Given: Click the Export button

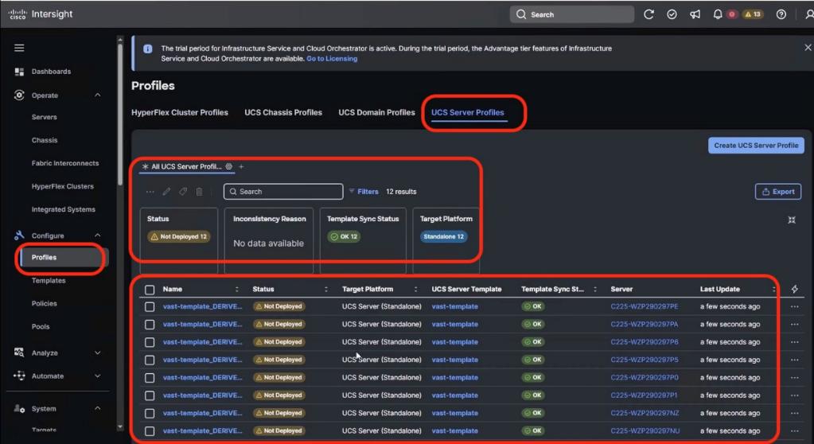Looking at the screenshot, I should click(x=777, y=192).
